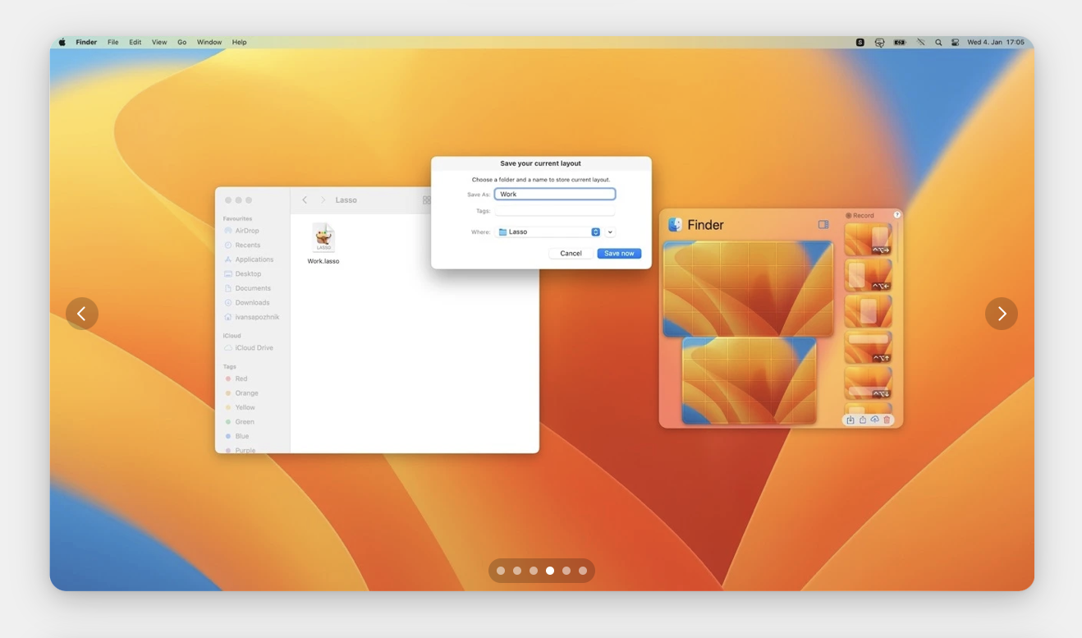Select Applications in the Finder sidebar

[x=249, y=259]
